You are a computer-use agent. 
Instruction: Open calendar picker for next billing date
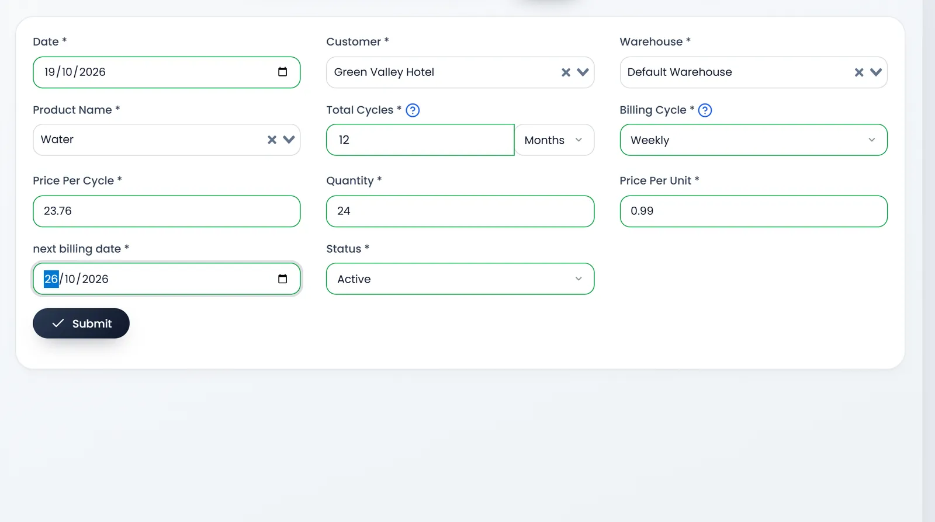pyautogui.click(x=282, y=279)
